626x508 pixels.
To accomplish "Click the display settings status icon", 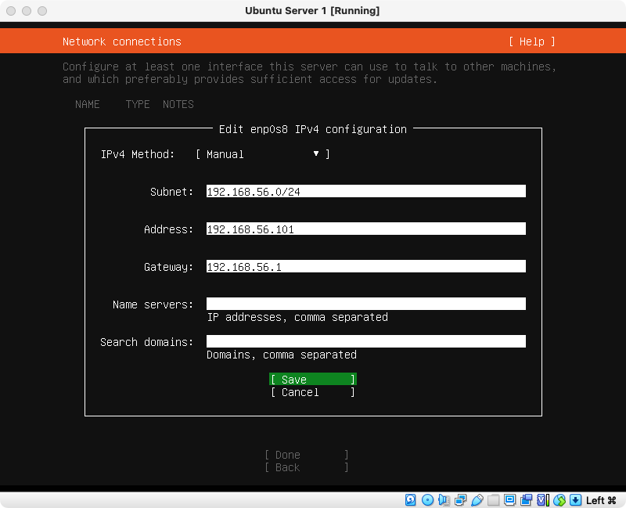I will point(509,499).
